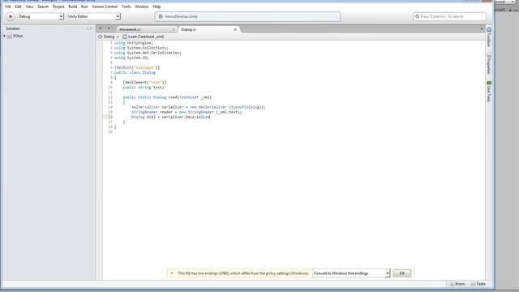Image resolution: width=519 pixels, height=292 pixels.
Task: Open the Search menu
Action: pyautogui.click(x=43, y=6)
